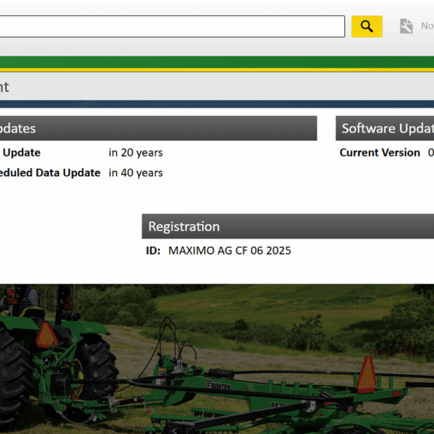Viewport: 434px width, 434px height.
Task: Click the tractor field background image
Action: point(217,359)
